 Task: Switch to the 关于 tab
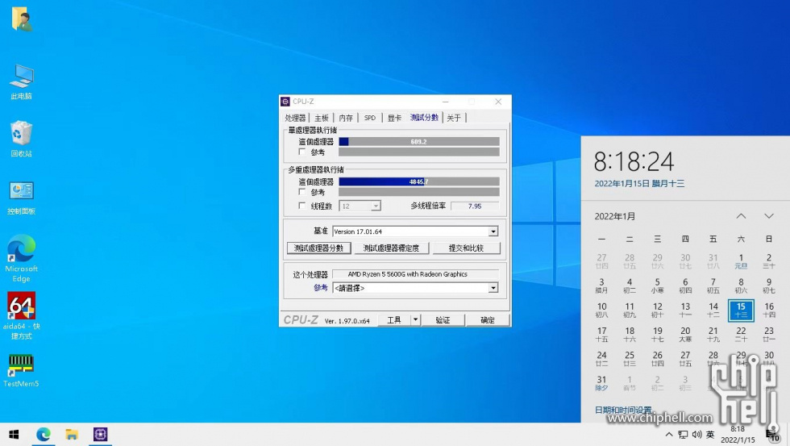[453, 118]
